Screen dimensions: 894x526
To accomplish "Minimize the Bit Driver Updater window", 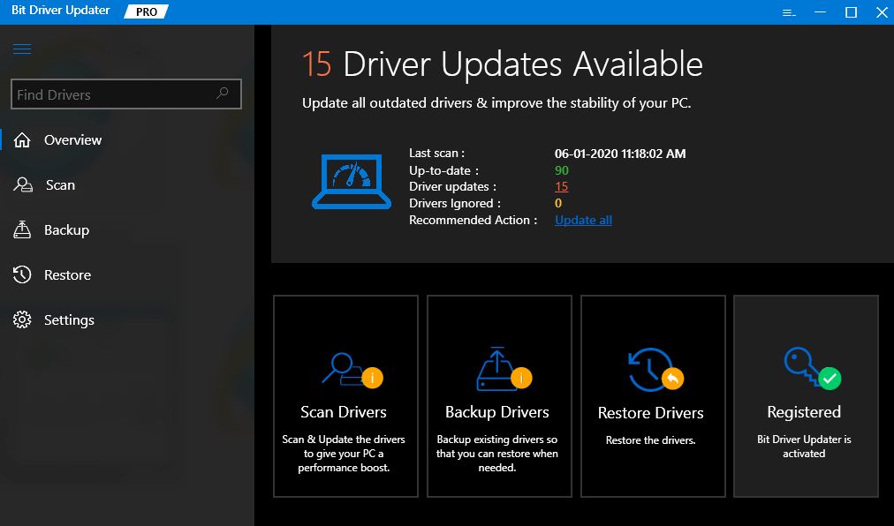I will coord(821,12).
